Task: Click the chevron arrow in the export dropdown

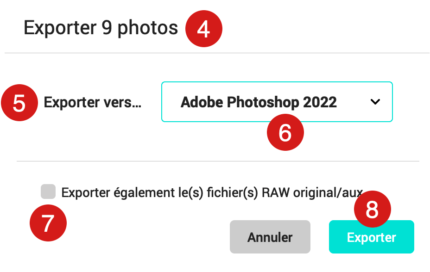Action: (375, 102)
